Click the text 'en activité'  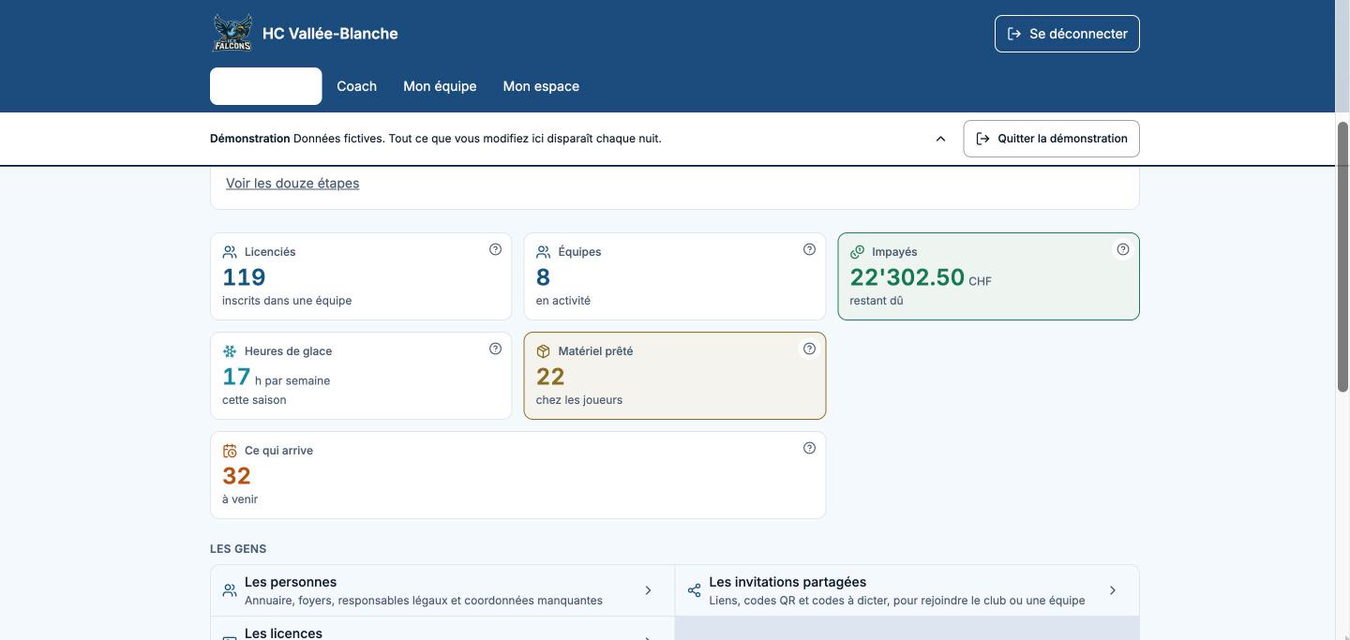[563, 301]
